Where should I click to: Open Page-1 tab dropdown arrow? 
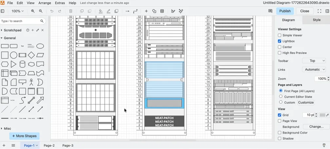point(37,145)
